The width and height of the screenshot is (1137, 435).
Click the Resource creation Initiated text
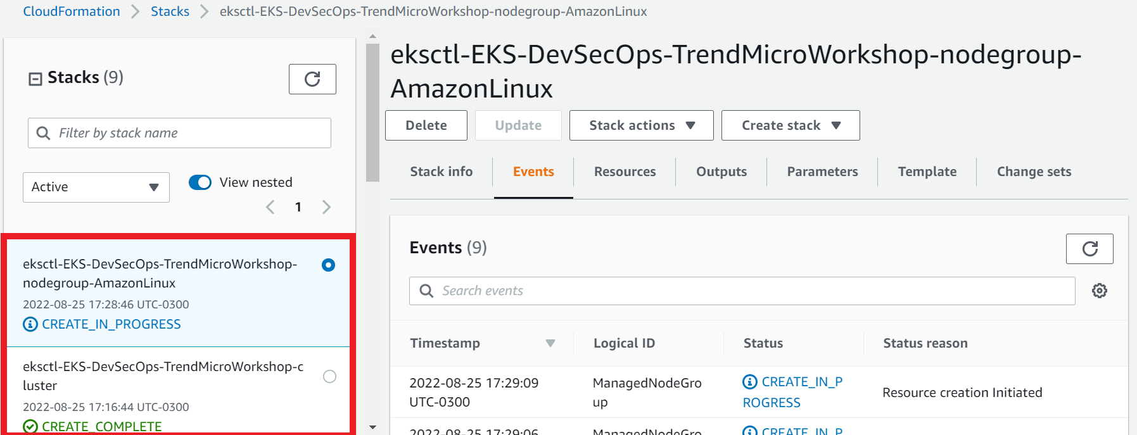(x=962, y=393)
